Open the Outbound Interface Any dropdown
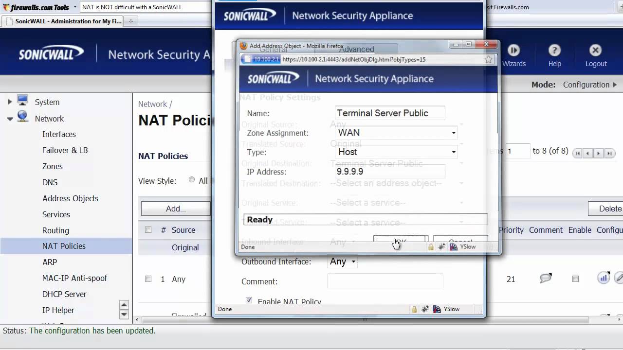This screenshot has height=350, width=623. point(343,262)
